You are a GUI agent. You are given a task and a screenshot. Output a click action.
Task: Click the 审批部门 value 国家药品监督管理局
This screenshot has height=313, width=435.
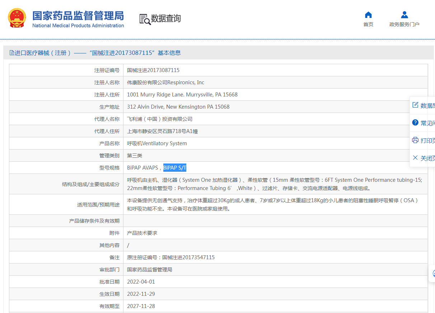(x=150, y=270)
